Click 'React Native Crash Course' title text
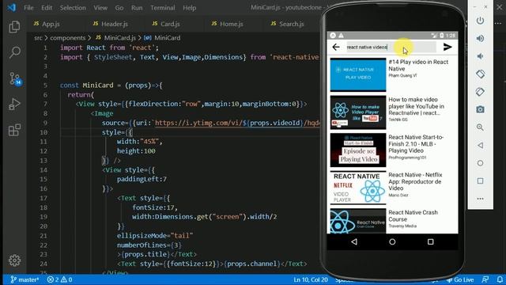 coord(413,216)
